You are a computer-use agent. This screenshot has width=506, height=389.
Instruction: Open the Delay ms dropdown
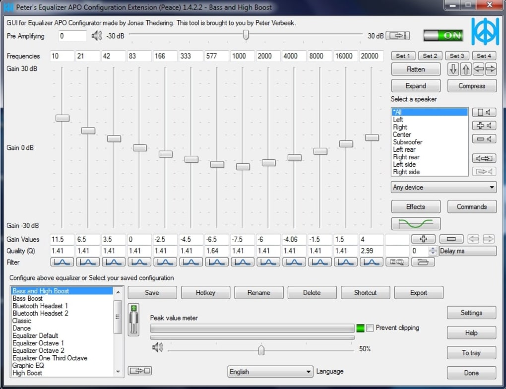pos(467,251)
